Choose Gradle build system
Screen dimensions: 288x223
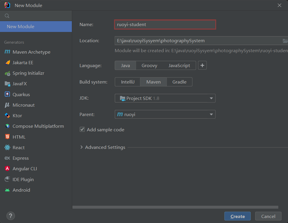point(179,82)
